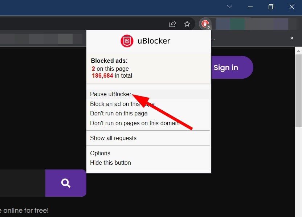Choose Block an ad on this page
Screen dimensions: 302x217
pos(148,104)
